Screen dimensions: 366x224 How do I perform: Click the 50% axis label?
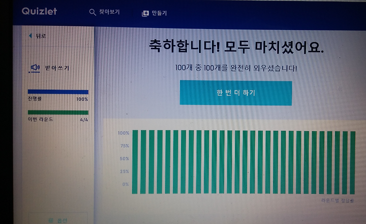(x=125, y=159)
